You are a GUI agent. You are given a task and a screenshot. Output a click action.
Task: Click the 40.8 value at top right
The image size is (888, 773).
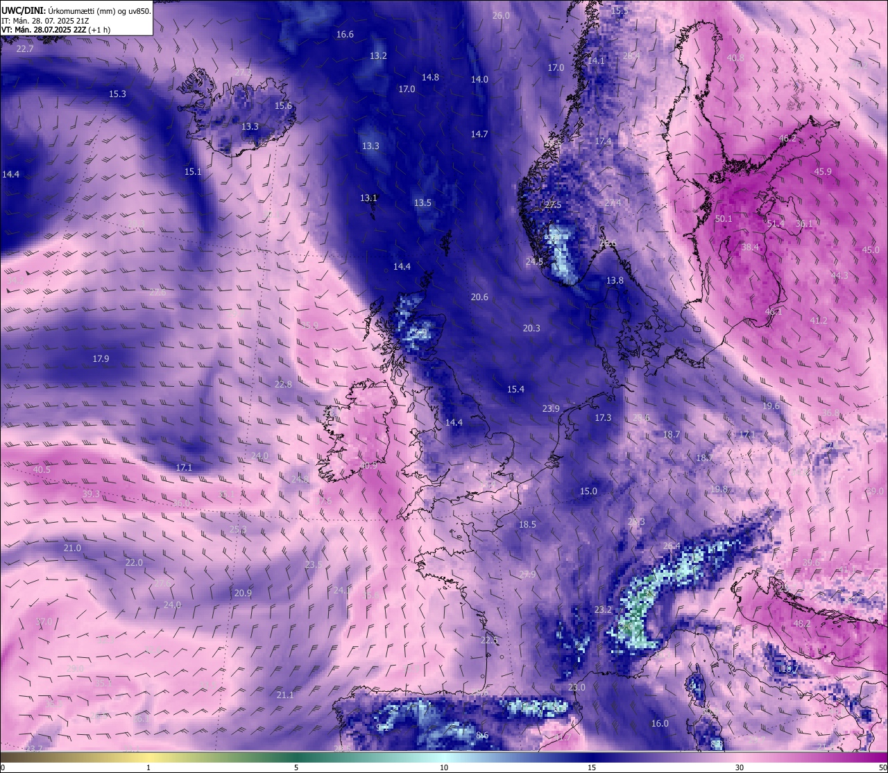pyautogui.click(x=735, y=58)
